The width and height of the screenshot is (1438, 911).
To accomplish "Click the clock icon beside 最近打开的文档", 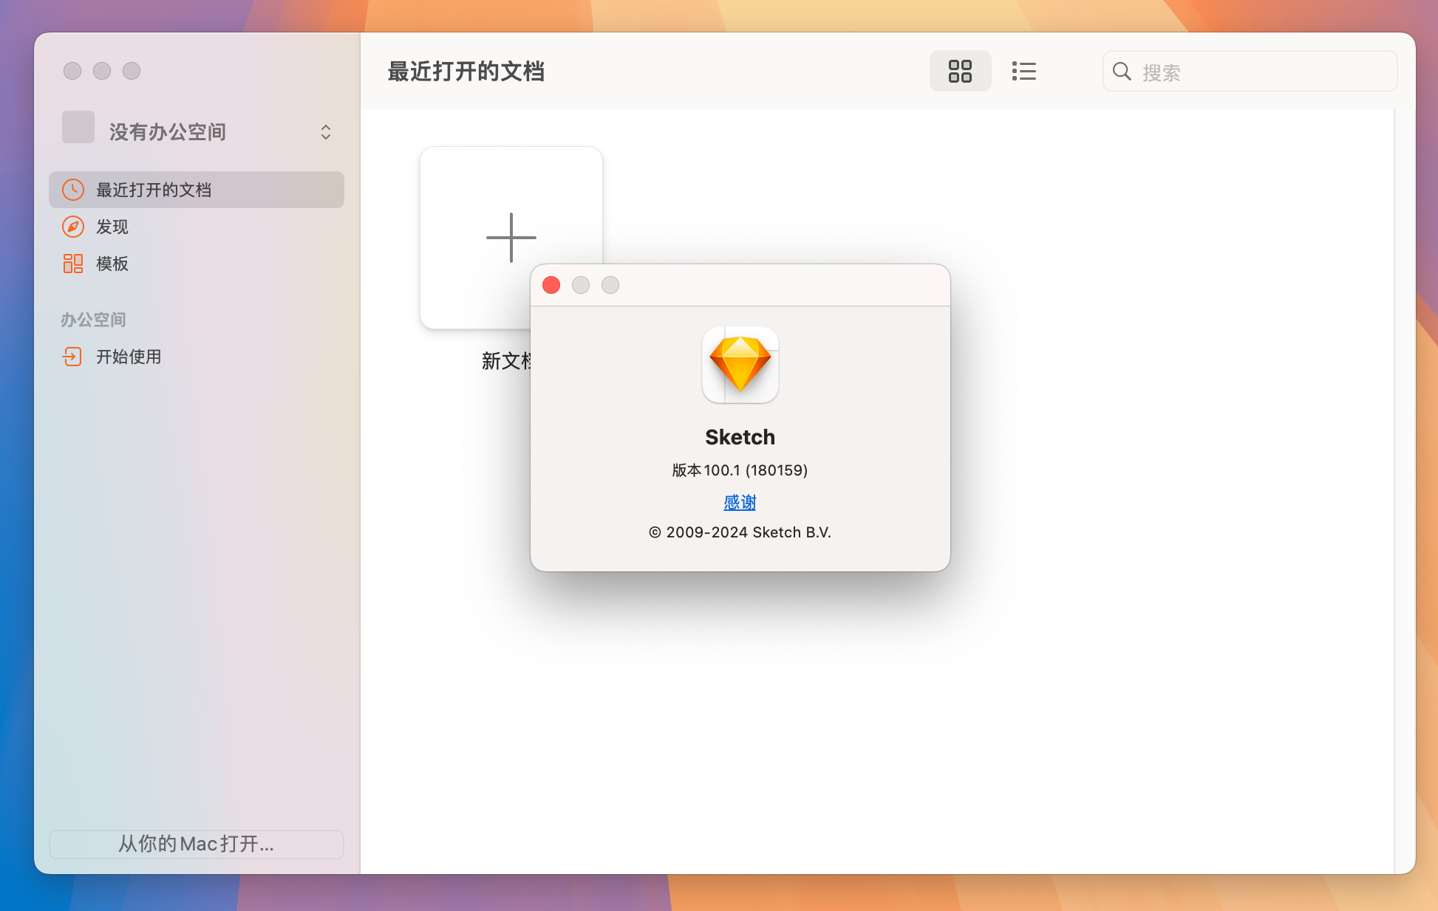I will (73, 190).
